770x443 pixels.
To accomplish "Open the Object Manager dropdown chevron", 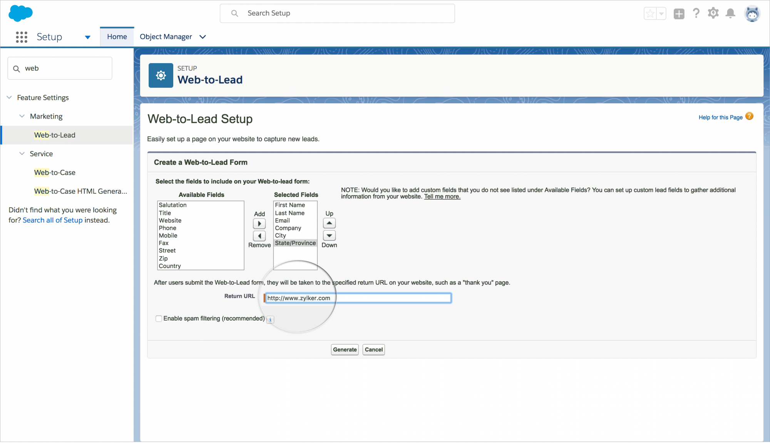I will (x=203, y=37).
